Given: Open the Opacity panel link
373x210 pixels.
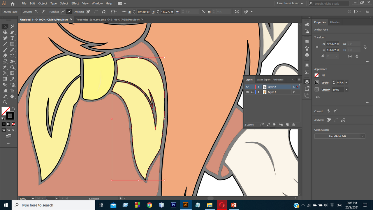Looking at the screenshot, I should pyautogui.click(x=326, y=90).
